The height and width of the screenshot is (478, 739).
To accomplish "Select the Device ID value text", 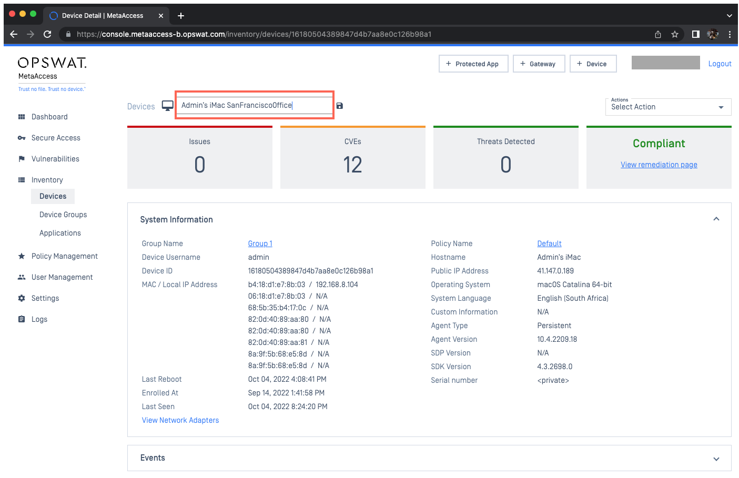I will pos(311,271).
